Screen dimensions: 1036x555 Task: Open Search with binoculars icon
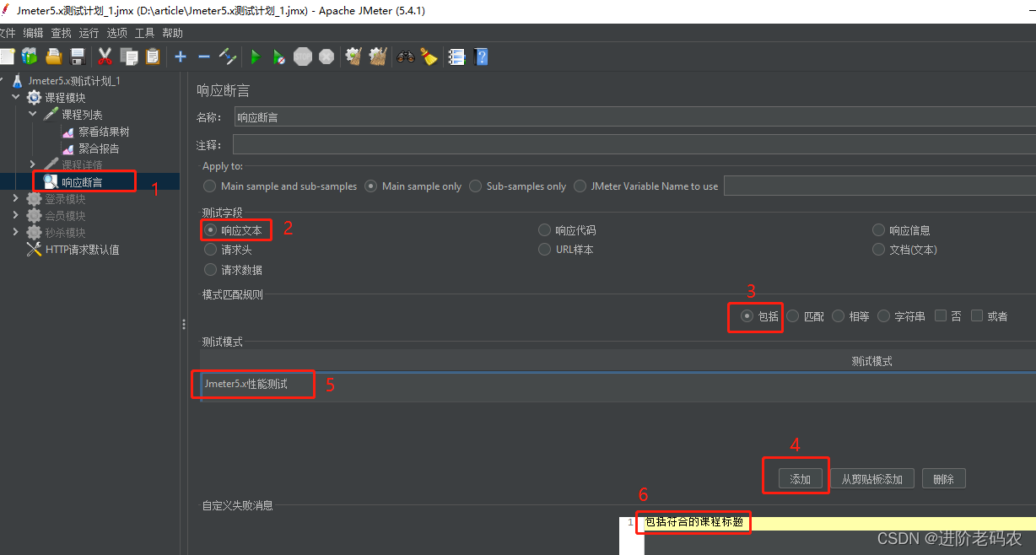click(x=406, y=57)
